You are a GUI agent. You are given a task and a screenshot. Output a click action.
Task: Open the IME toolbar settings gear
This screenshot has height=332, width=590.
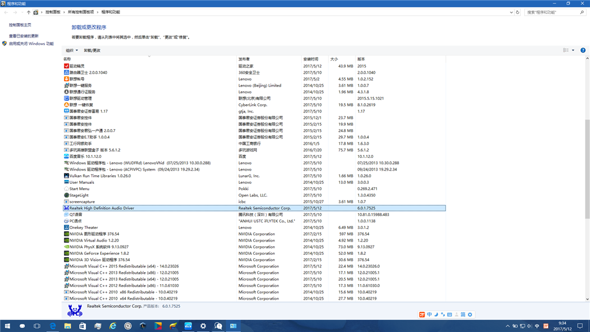470,315
